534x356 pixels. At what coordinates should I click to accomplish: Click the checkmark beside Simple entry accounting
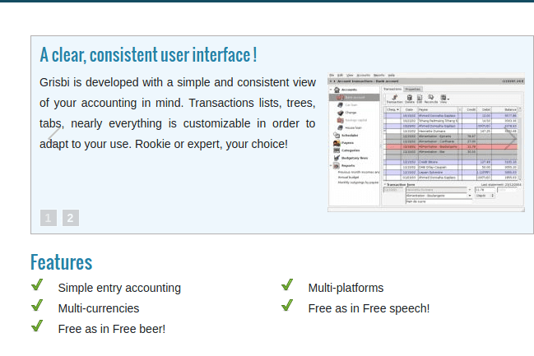point(37,285)
